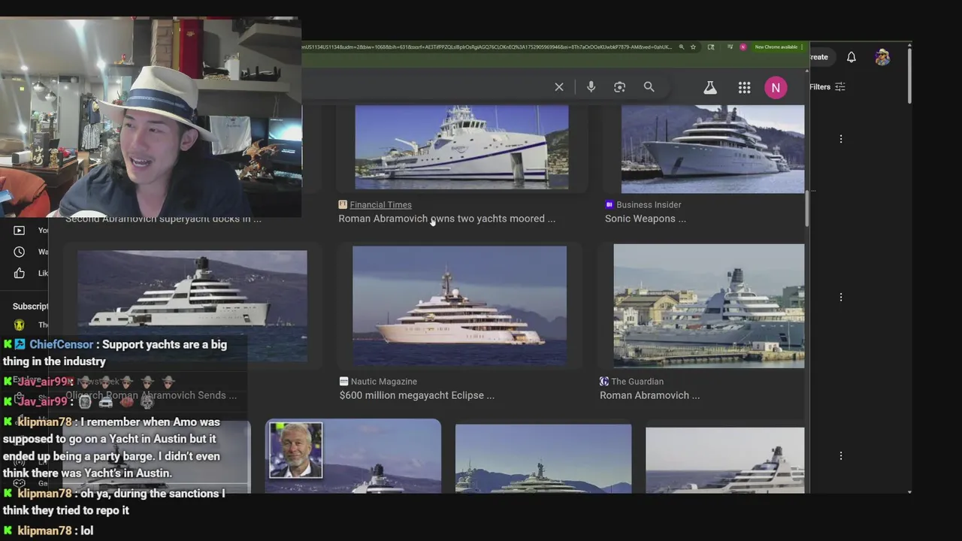Open the Financial Times yacht thumbnail

tap(461, 147)
